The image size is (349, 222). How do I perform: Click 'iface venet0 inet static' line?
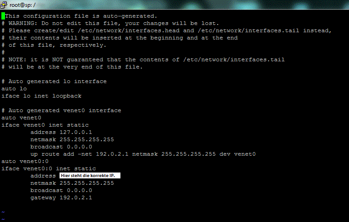45,125
